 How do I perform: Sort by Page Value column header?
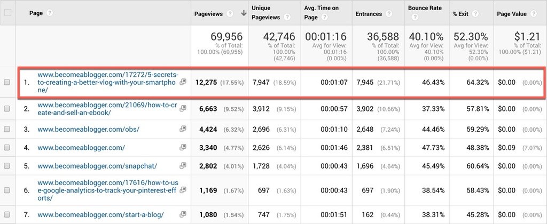[512, 14]
